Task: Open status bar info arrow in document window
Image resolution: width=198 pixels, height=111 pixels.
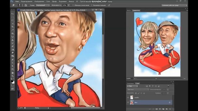Action: point(48,108)
